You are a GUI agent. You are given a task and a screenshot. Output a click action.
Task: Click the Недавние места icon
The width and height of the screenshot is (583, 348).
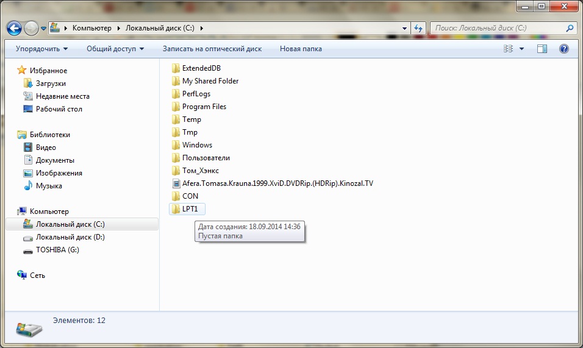click(x=28, y=96)
